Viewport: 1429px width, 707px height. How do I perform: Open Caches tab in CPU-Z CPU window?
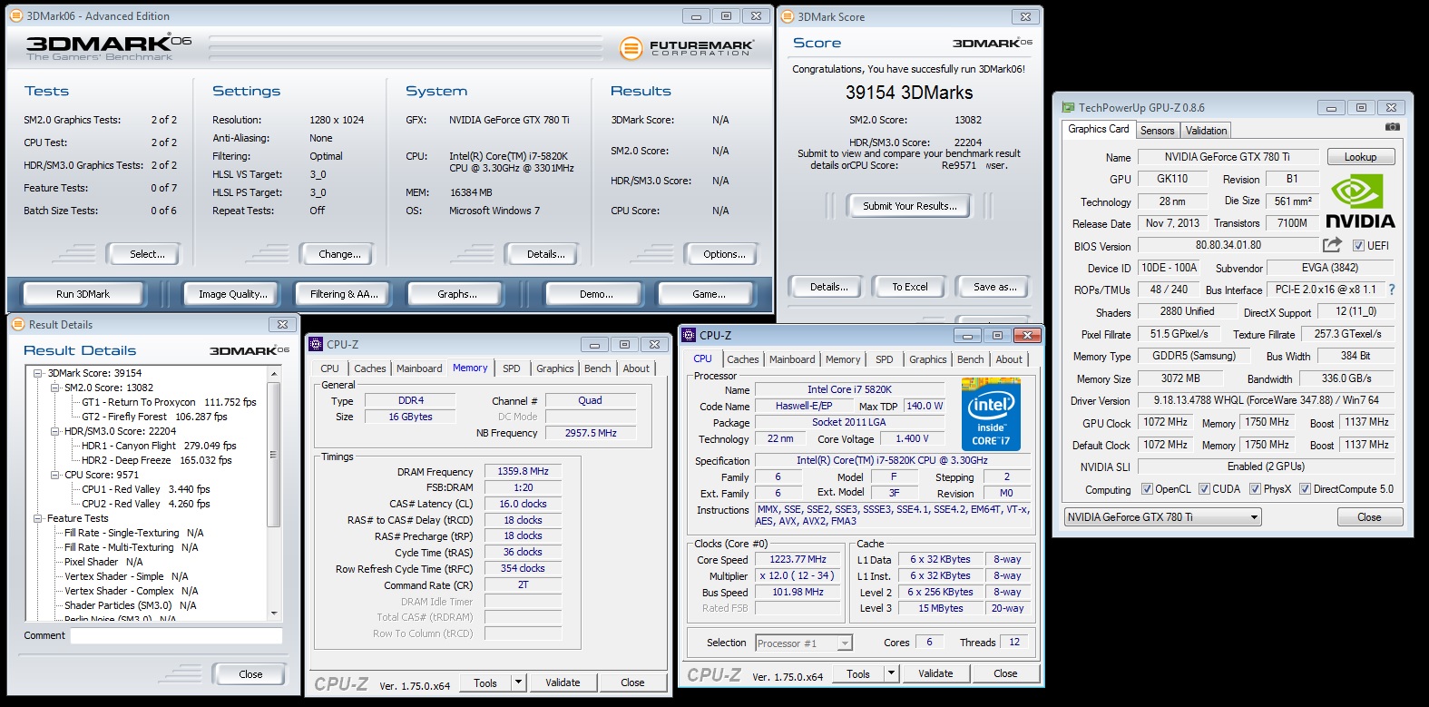tap(743, 359)
